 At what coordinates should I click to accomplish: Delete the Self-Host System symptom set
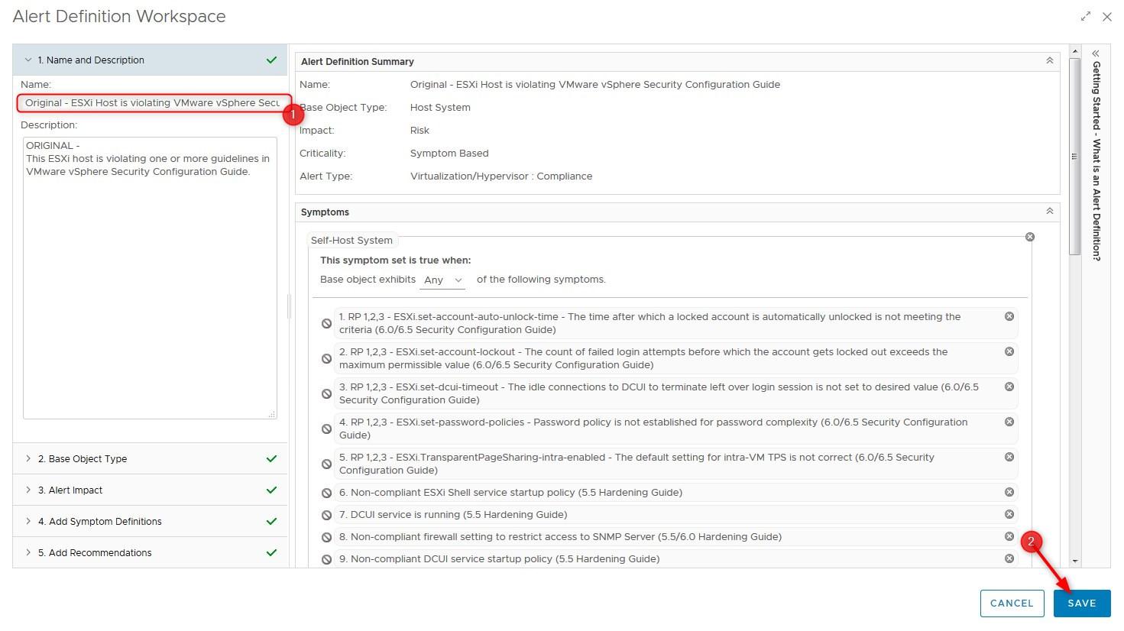(1029, 237)
